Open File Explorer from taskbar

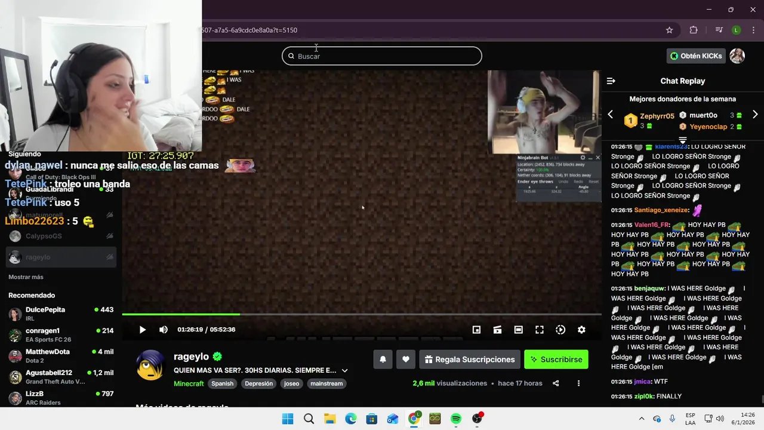(x=329, y=419)
